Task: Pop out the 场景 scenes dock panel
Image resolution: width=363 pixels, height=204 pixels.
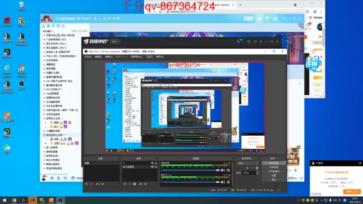Action: point(118,158)
